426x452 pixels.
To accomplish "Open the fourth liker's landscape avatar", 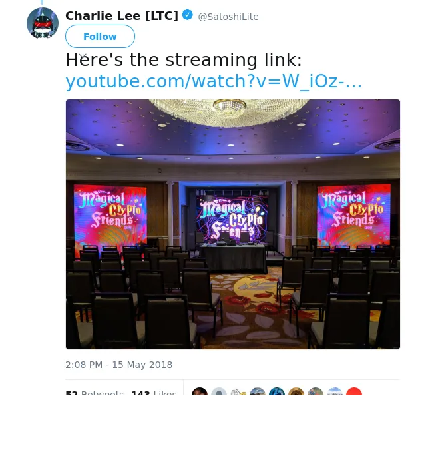I will pos(258,391).
